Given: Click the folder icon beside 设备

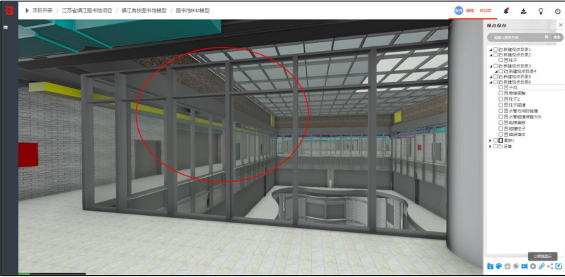Looking at the screenshot, I should [x=500, y=146].
